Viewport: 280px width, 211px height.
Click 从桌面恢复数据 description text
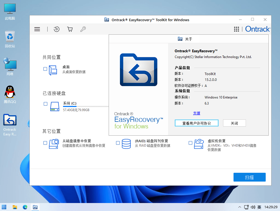click(74, 72)
